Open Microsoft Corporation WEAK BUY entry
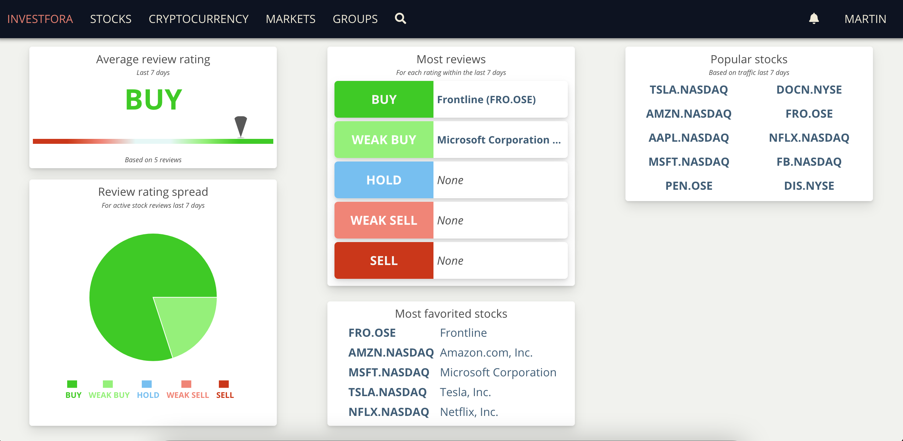The image size is (903, 441). coord(499,140)
